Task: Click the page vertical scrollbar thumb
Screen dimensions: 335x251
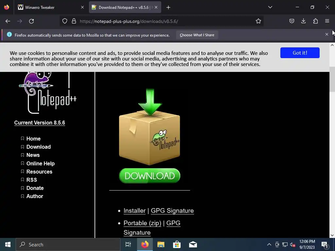Action: coord(332,79)
